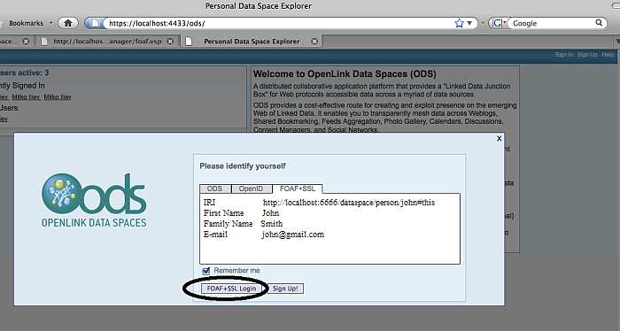Click the FOAF+SSL Login button
This screenshot has width=620, height=331.
231,289
